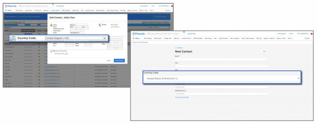The width and height of the screenshot is (317, 124).
Task: Click the contact person icon beside Name
Action: 51,24
